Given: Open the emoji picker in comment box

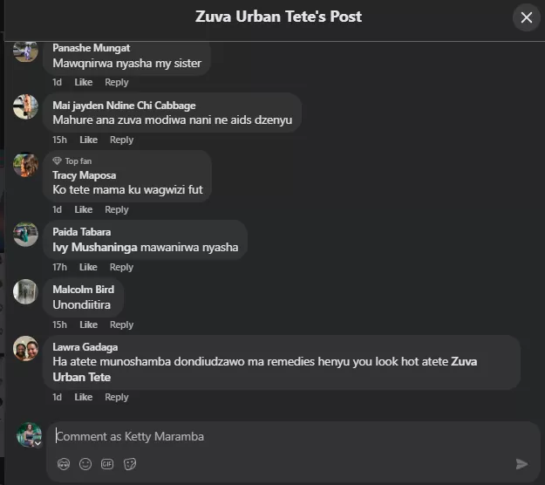Looking at the screenshot, I should (x=85, y=464).
